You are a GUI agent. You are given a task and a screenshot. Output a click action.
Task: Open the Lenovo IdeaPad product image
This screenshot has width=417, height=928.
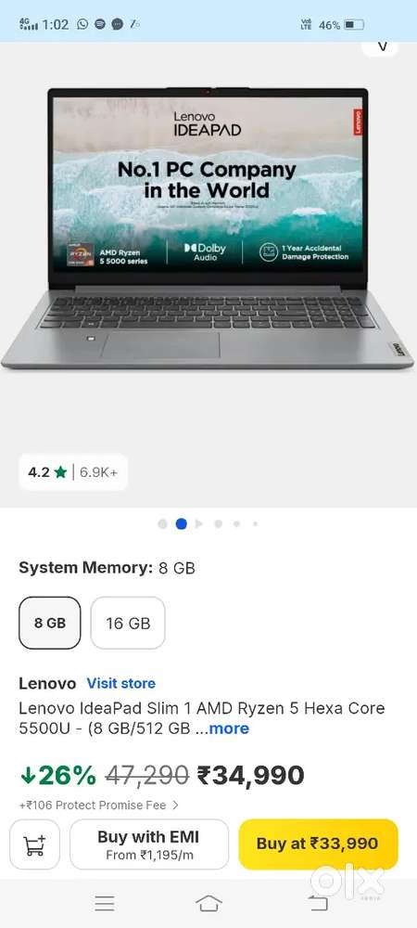coord(208,228)
